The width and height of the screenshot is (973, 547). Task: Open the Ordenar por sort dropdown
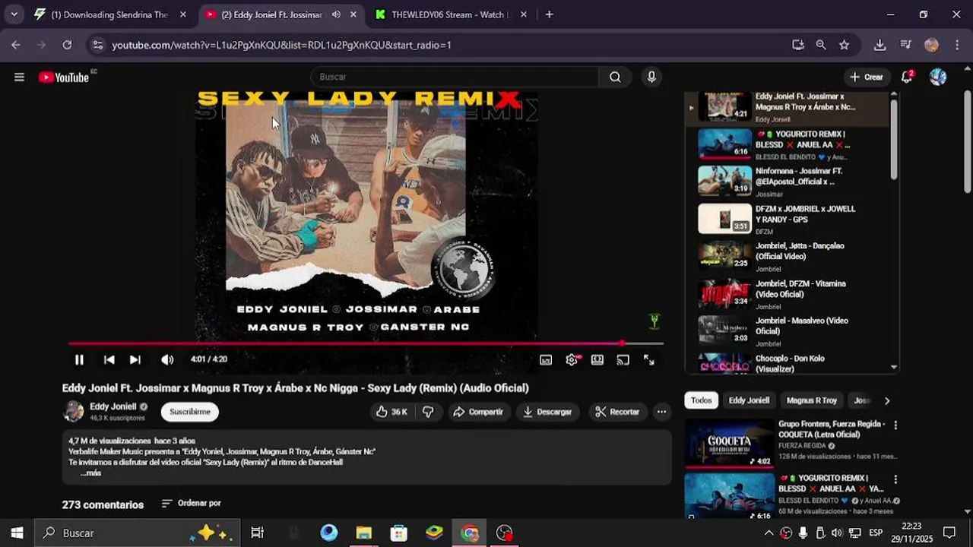[192, 503]
